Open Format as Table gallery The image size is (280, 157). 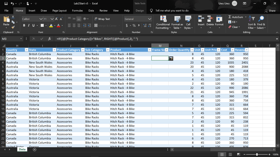(x=177, y=19)
